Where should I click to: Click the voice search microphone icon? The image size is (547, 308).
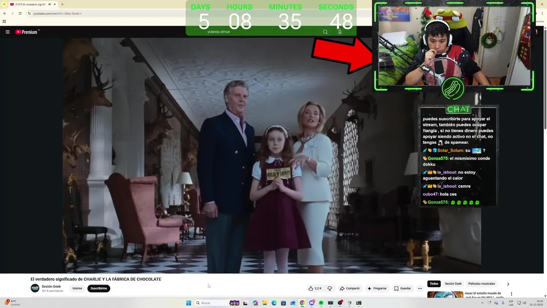340,32
